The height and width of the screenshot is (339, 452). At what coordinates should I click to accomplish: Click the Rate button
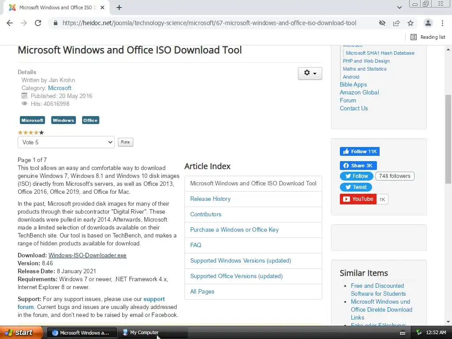tap(125, 142)
